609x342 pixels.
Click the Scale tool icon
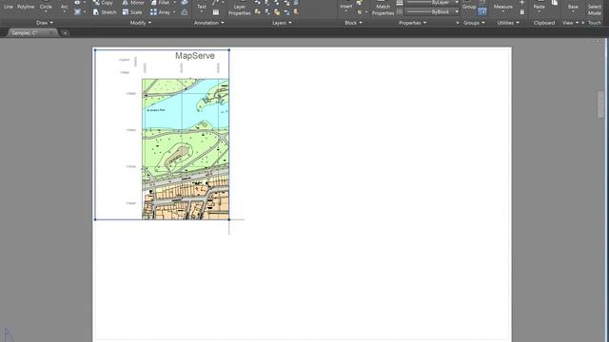click(125, 12)
